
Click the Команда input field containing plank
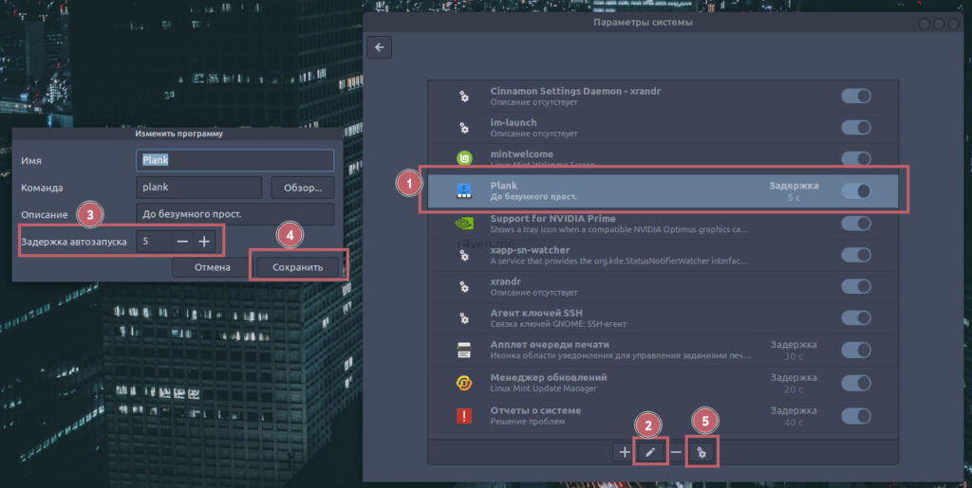[198, 188]
